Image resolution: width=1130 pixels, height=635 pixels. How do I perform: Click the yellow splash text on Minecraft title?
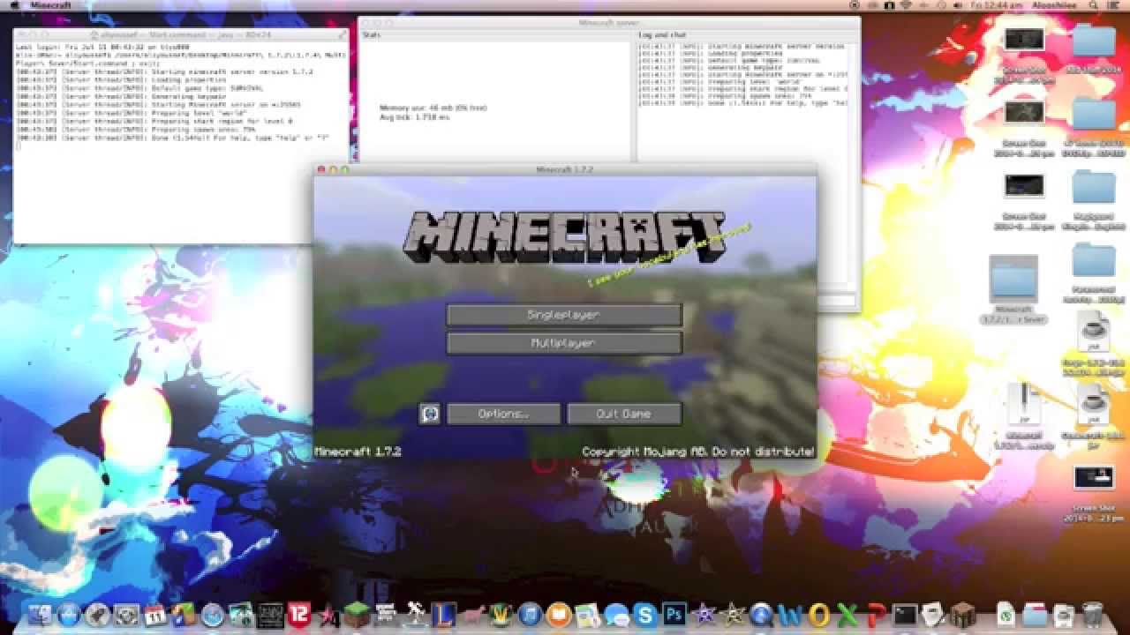[x=669, y=255]
